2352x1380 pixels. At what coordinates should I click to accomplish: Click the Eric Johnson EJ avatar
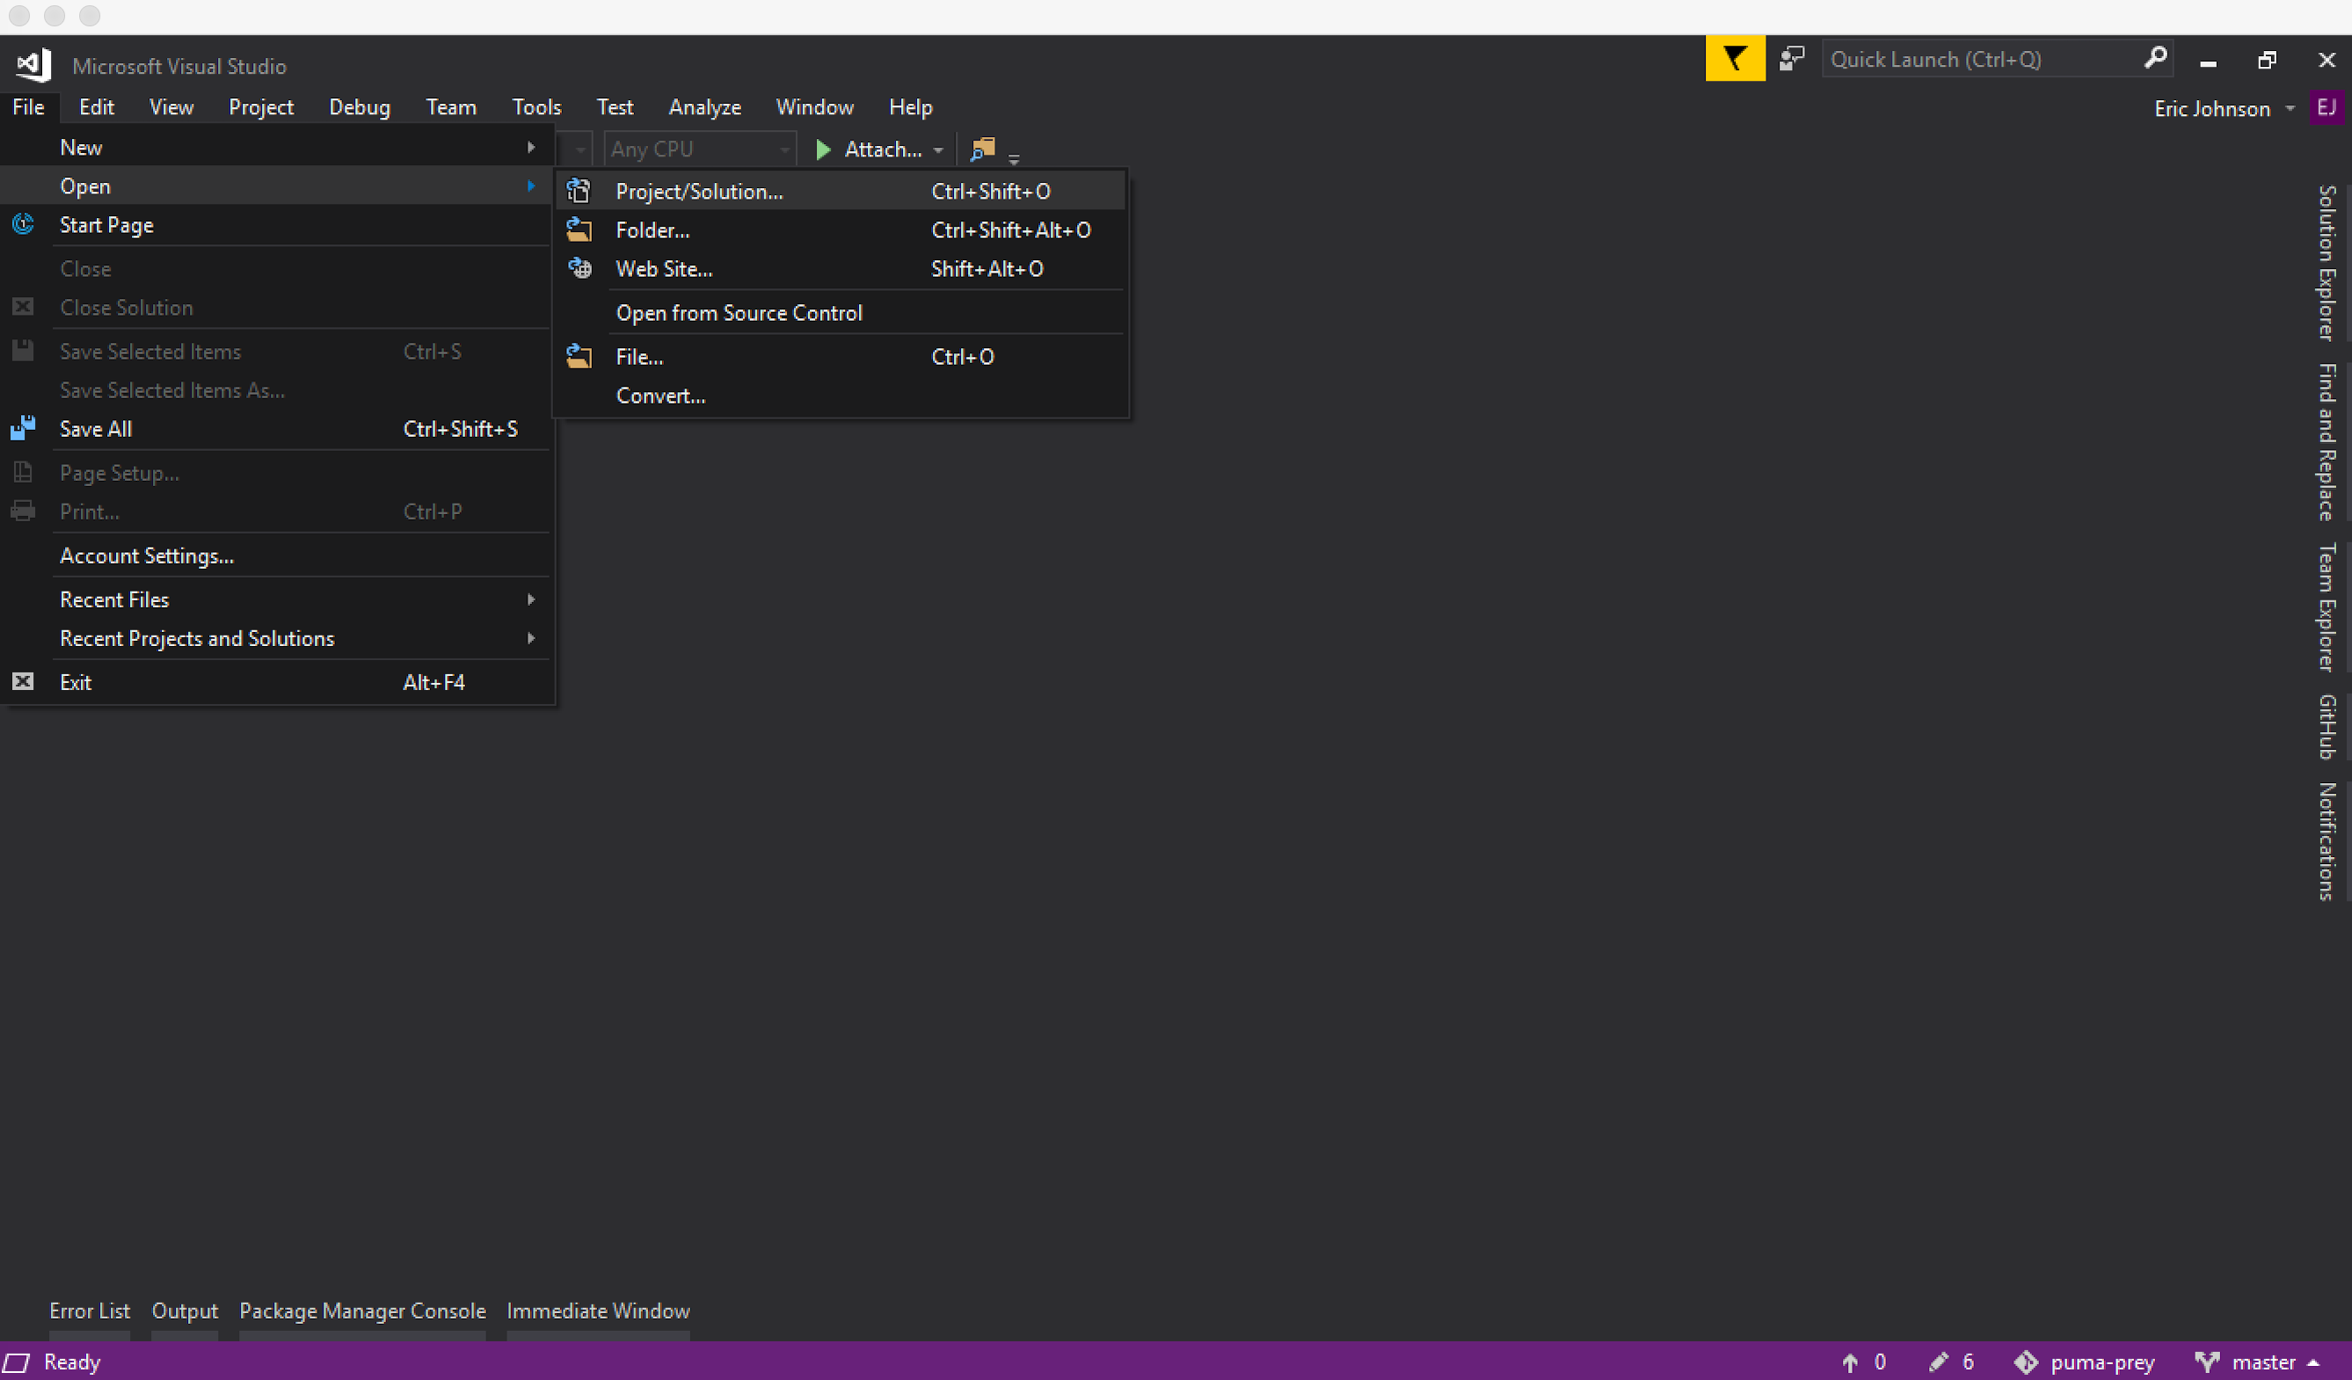[x=2327, y=107]
